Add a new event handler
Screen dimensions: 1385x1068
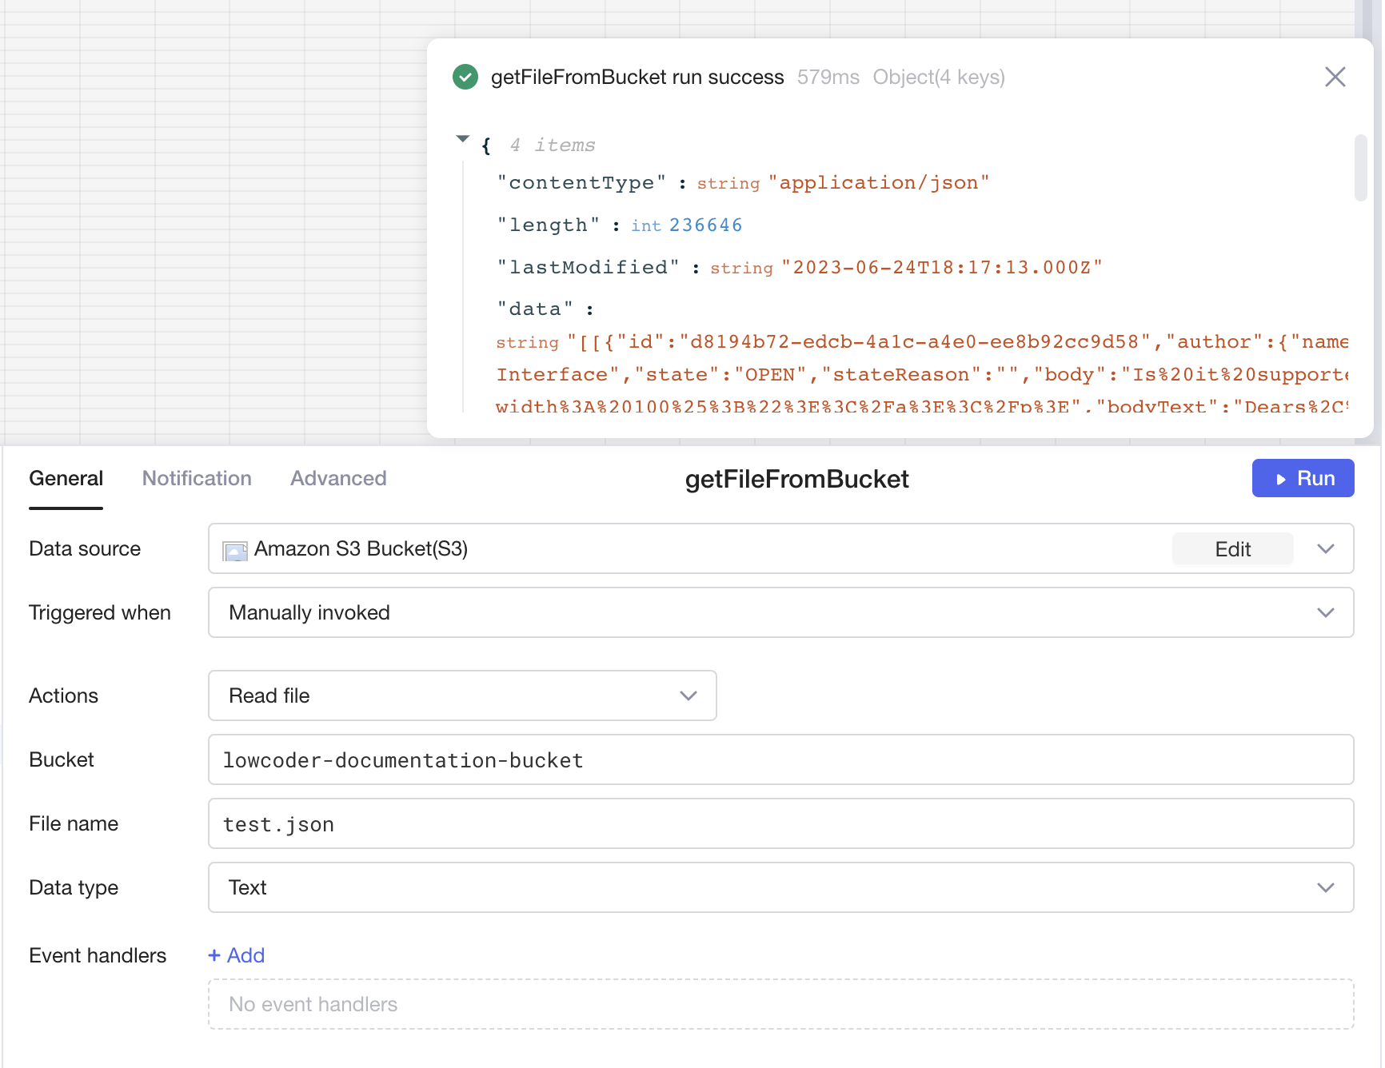tap(237, 956)
